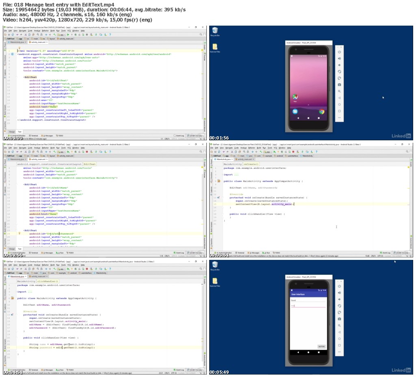Image resolution: width=416 pixels, height=377 pixels.
Task: Tap name field showing David, 00:05:49 frame
Action: tap(308, 300)
